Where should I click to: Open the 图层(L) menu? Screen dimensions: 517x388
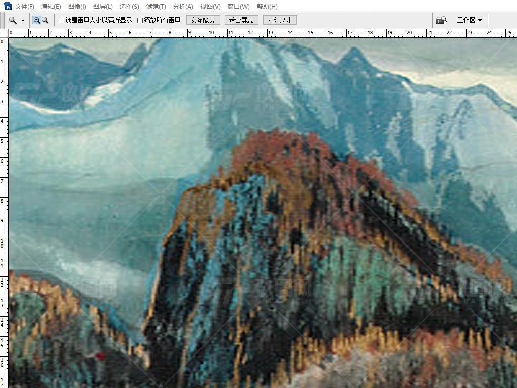pos(103,6)
